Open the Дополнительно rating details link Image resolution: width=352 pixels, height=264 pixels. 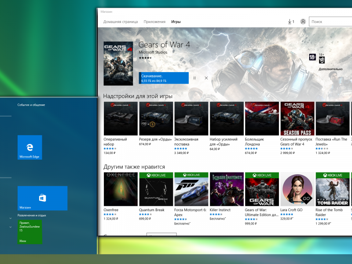(330, 69)
